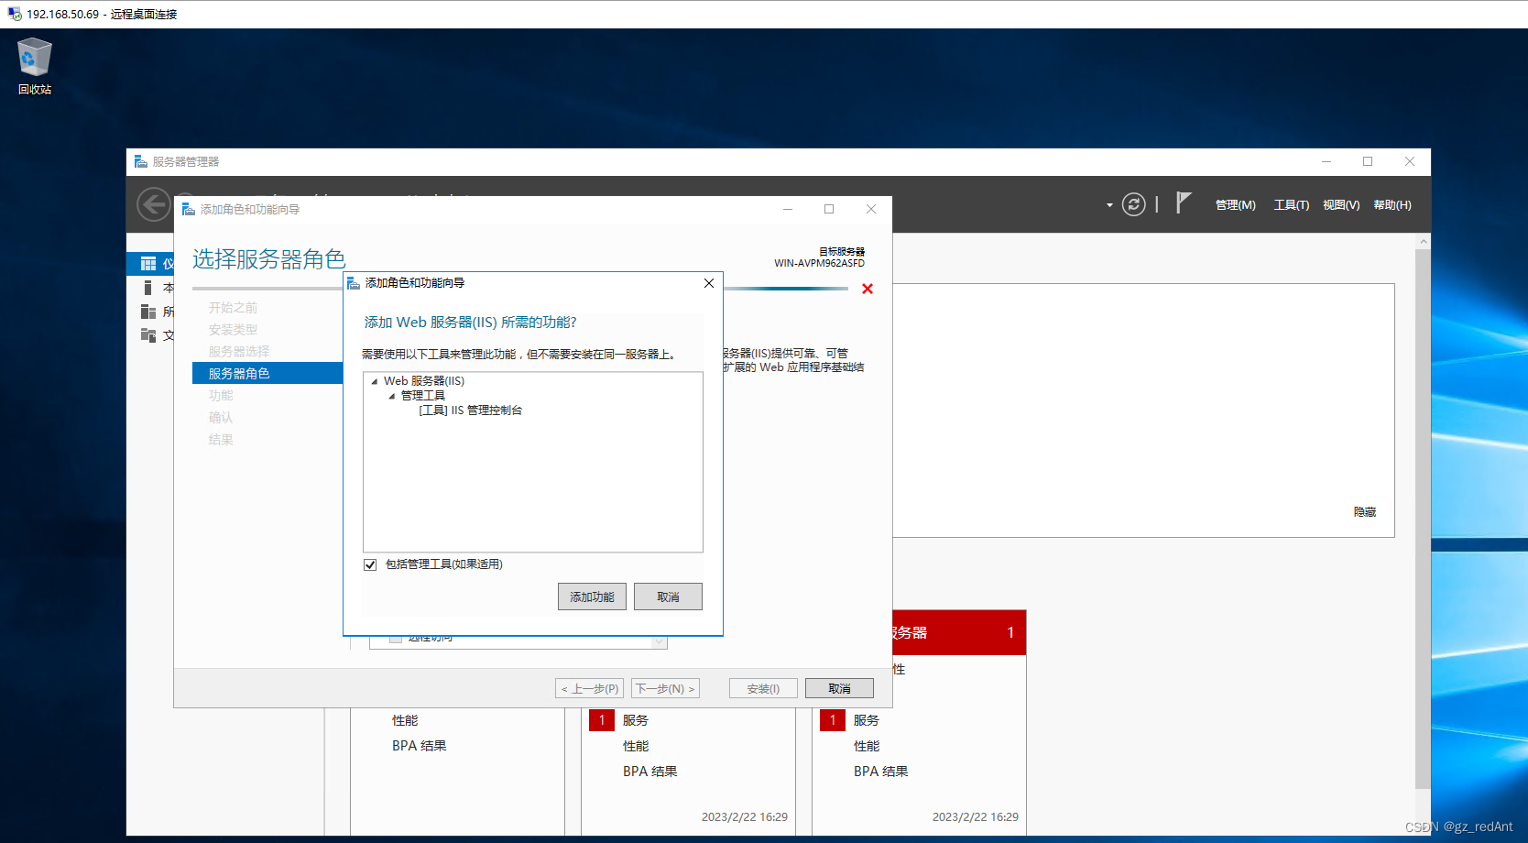Select the Server Roles (服务器角色) wizard step

[267, 373]
